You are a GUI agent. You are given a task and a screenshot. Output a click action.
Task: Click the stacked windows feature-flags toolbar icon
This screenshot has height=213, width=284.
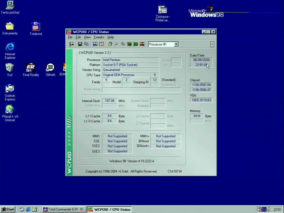(x=110, y=44)
